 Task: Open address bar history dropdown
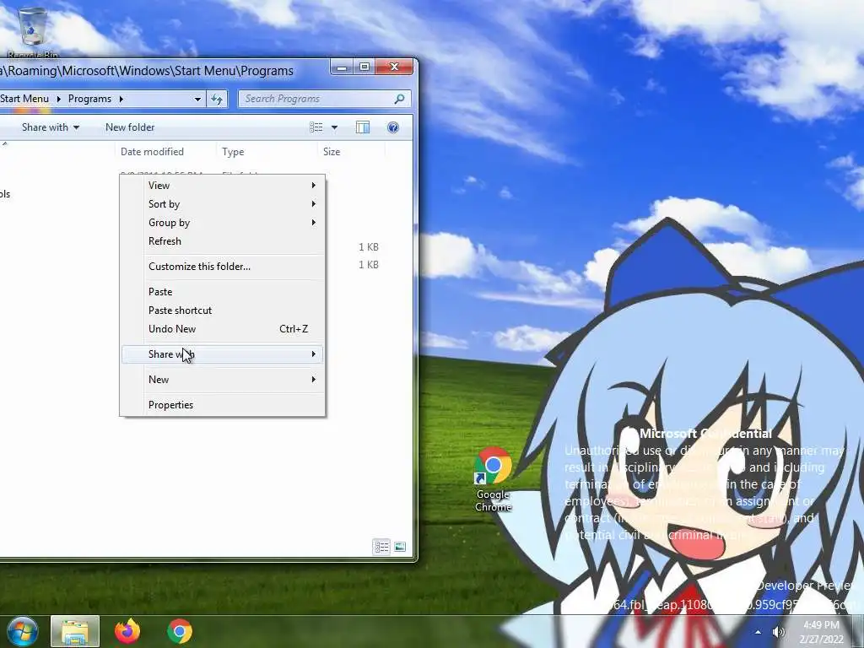pos(197,100)
